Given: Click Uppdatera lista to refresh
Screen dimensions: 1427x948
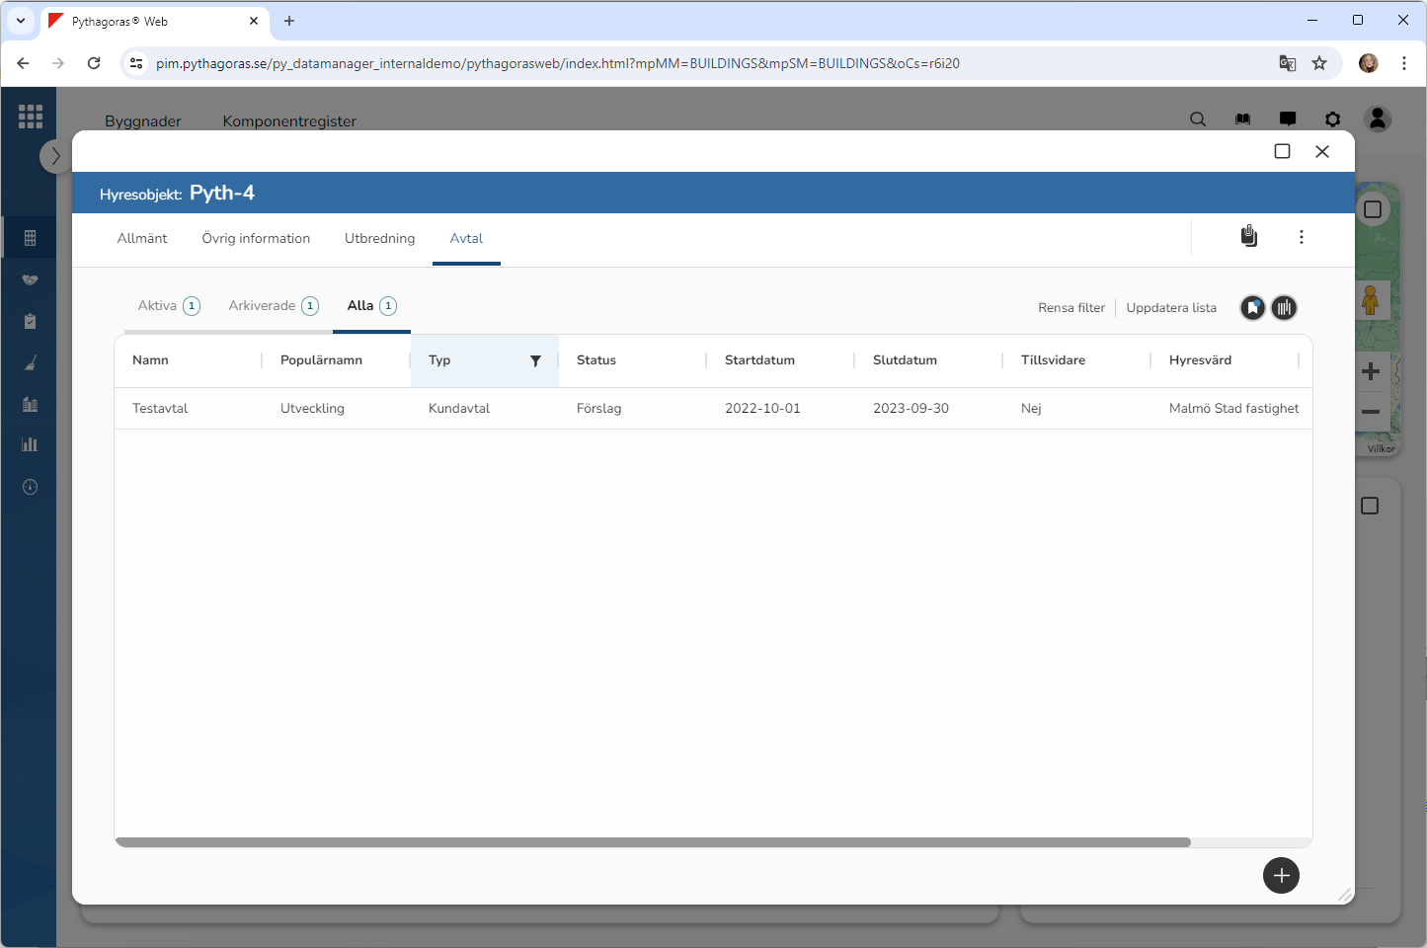Looking at the screenshot, I should [1171, 308].
